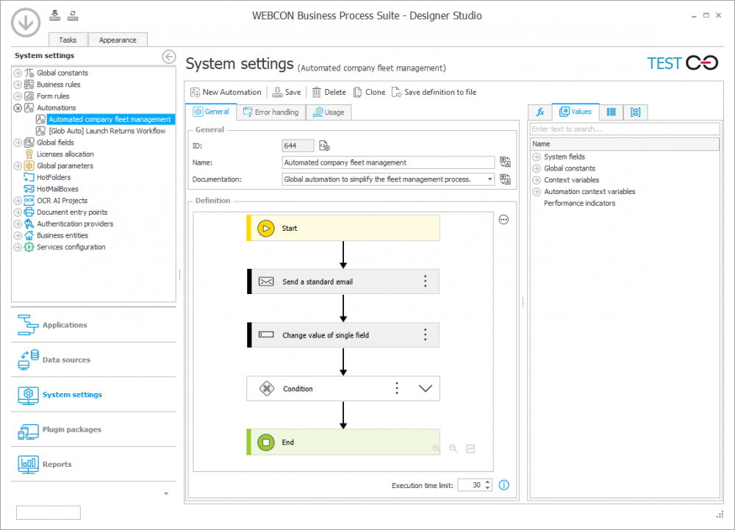735x530 pixels.
Task: Increase execution time limit with up arrow
Action: 487,481
